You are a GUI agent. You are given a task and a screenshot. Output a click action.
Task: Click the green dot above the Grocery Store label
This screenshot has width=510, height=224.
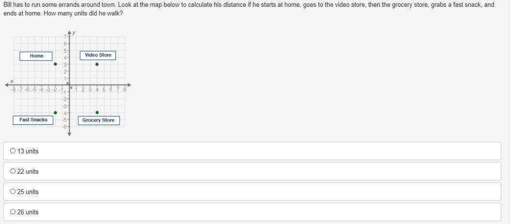(97, 113)
